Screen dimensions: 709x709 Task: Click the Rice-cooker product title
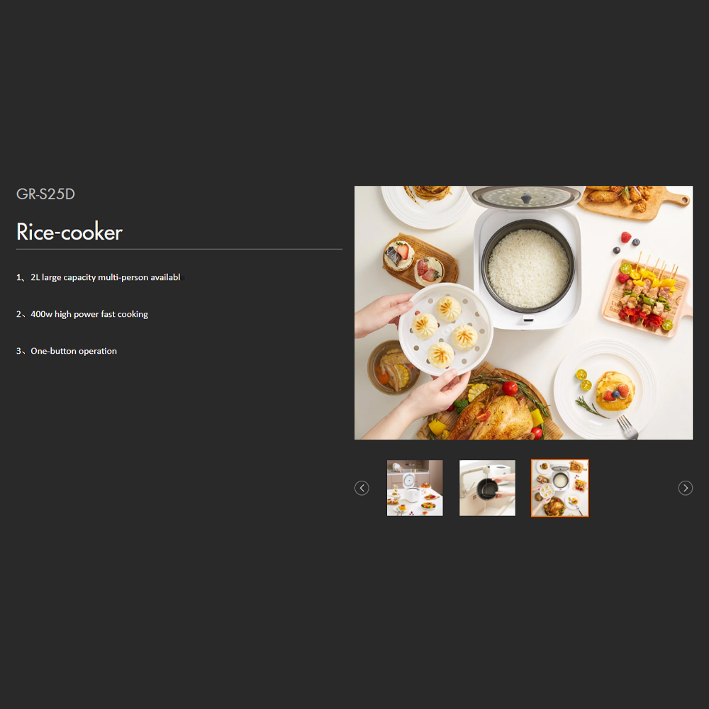[x=69, y=232]
